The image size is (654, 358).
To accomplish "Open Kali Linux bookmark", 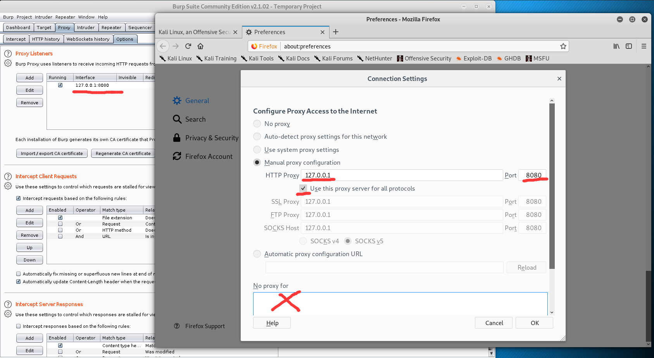I will 176,58.
